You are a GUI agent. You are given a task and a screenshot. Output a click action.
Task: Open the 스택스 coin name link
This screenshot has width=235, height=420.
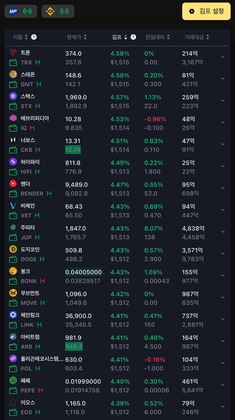(x=28, y=96)
